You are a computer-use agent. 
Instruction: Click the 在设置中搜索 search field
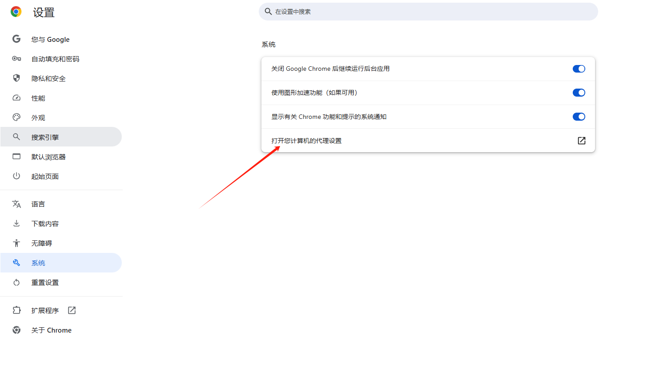click(428, 12)
